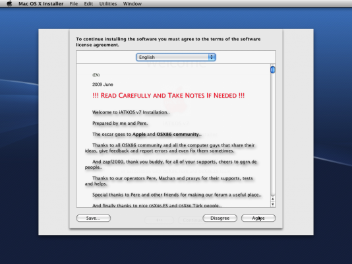Click the empty license scrollbar track
Viewport: 352px width, 264px height.
[273, 135]
